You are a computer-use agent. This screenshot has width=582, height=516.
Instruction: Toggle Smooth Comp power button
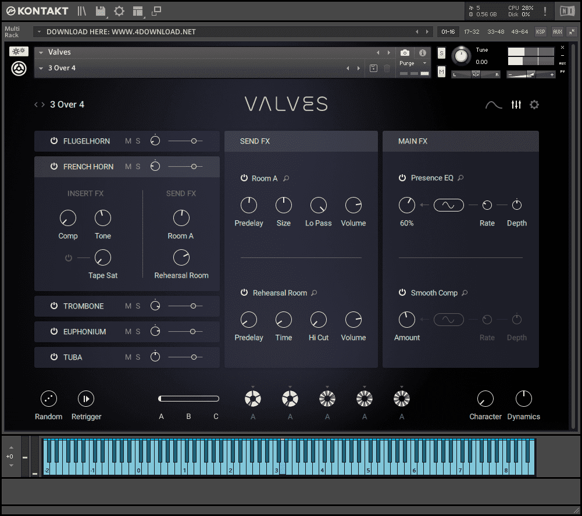tap(402, 292)
